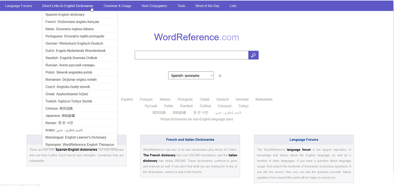
Task: Select Italian: Dizionario inglese-italiano entry
Action: (x=80, y=29)
